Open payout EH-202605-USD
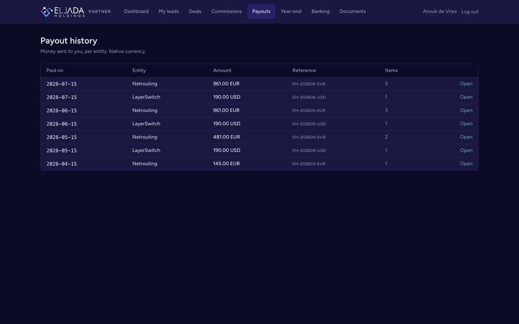This screenshot has height=324, width=519. coord(466,124)
